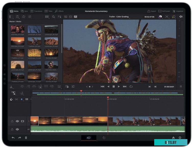Toggle timeline snapping magnet

11,99
